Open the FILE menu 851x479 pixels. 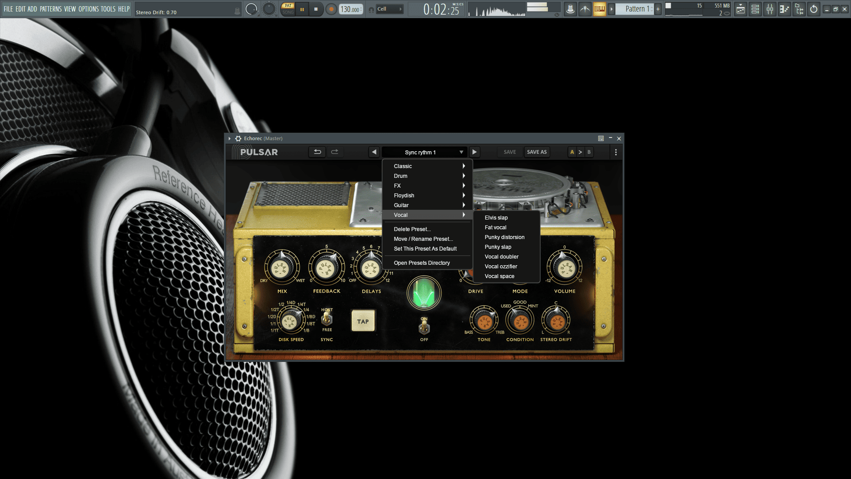click(8, 9)
